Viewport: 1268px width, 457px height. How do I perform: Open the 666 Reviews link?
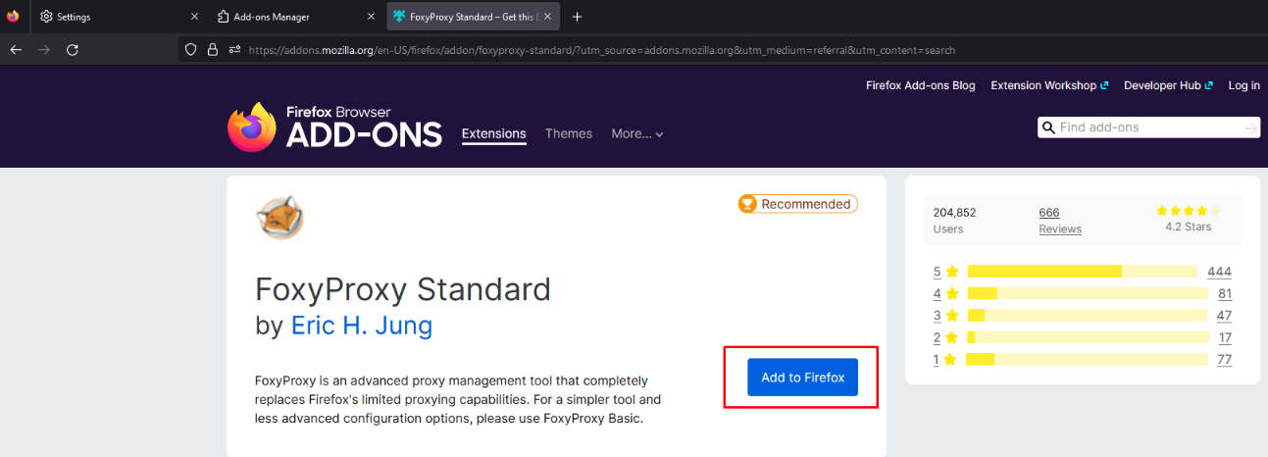1060,221
